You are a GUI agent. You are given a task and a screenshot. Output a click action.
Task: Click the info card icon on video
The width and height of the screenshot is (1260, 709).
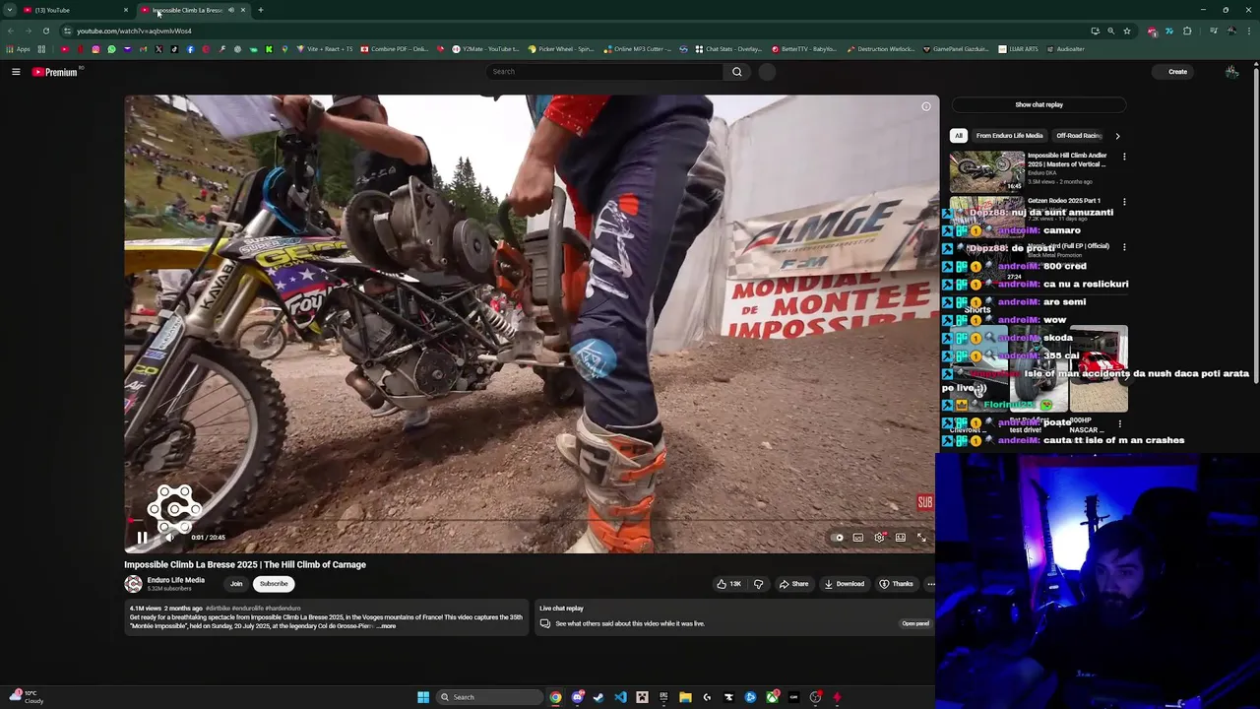click(x=925, y=106)
